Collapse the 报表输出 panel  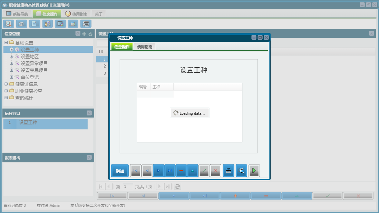click(x=89, y=158)
